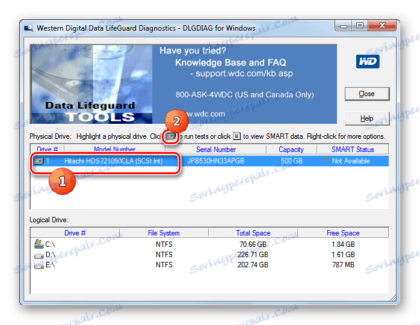The width and height of the screenshot is (420, 325).
Task: Click physical Drive # column header
Action: (x=48, y=149)
